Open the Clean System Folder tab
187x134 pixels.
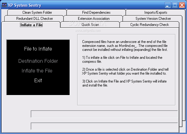click(37, 12)
